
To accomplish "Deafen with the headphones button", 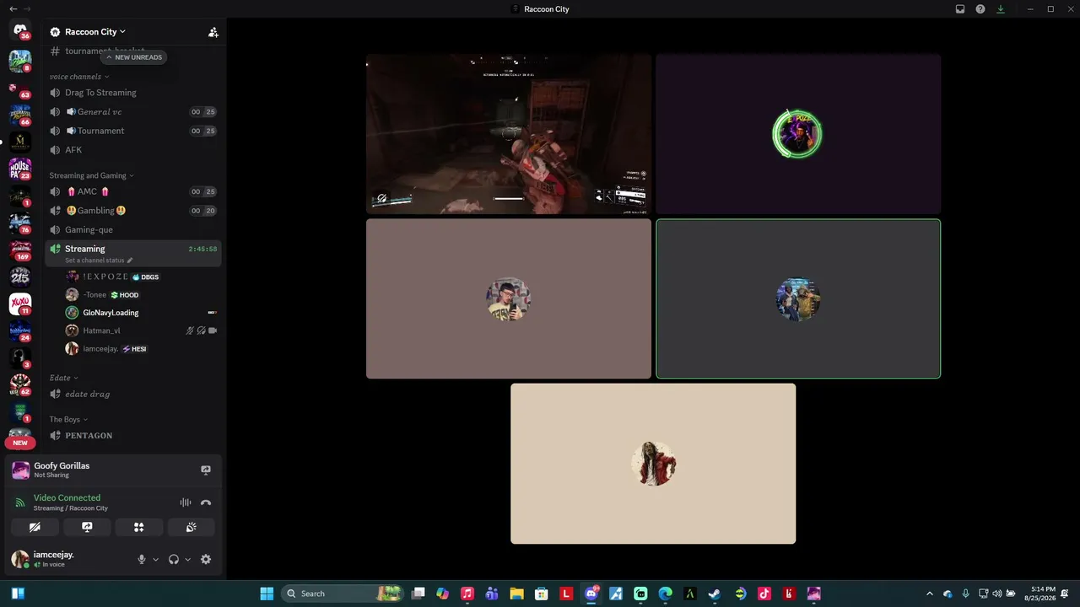I will click(x=174, y=559).
